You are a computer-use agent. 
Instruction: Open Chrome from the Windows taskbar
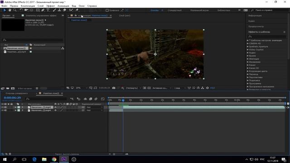coord(54,159)
